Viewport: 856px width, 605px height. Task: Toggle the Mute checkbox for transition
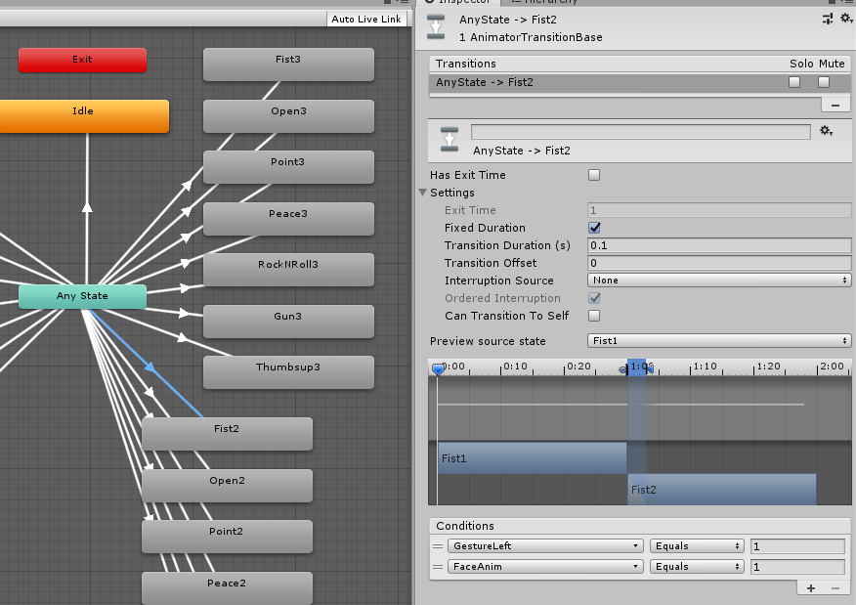click(824, 82)
